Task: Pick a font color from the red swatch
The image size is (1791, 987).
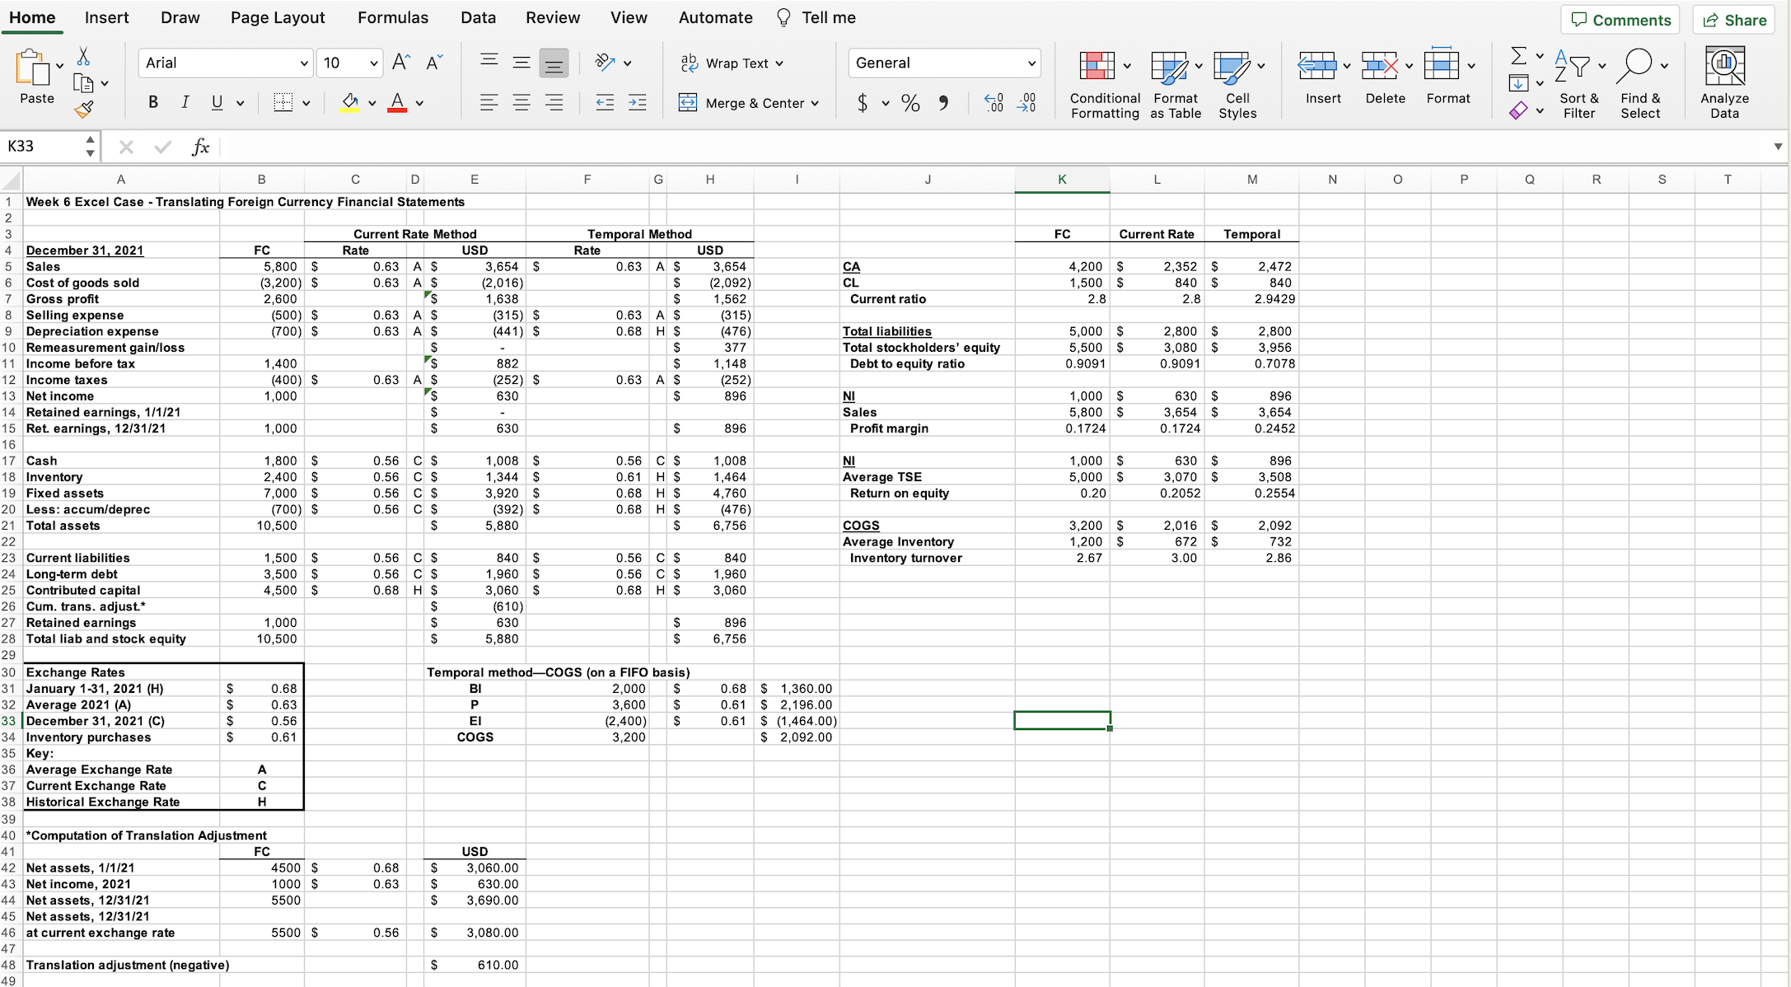Action: pyautogui.click(x=395, y=102)
